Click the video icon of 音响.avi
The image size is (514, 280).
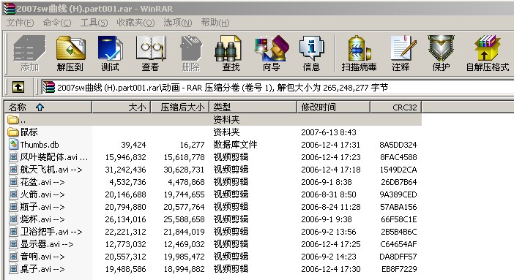pyautogui.click(x=13, y=257)
